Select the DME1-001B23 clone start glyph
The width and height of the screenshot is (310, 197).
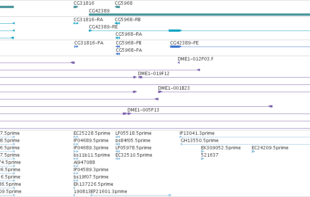(x=160, y=92)
